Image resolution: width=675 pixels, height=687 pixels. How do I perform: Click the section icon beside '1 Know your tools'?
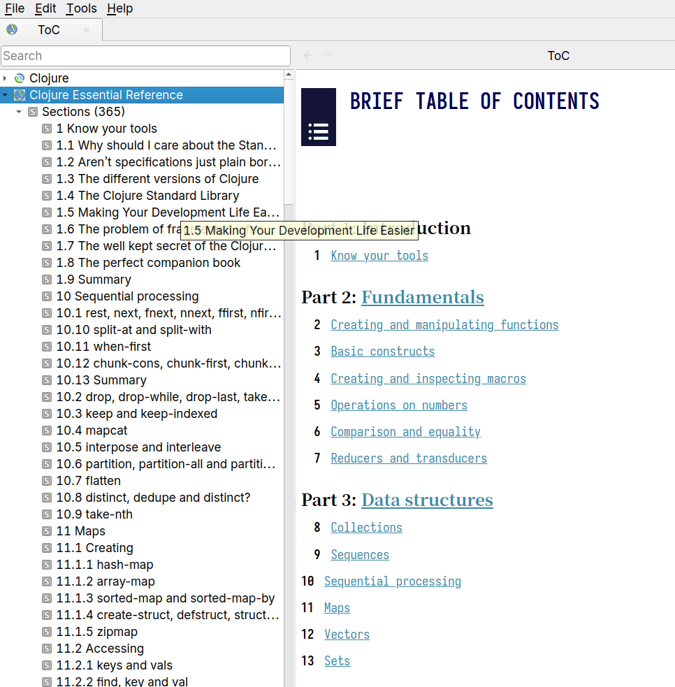(47, 129)
